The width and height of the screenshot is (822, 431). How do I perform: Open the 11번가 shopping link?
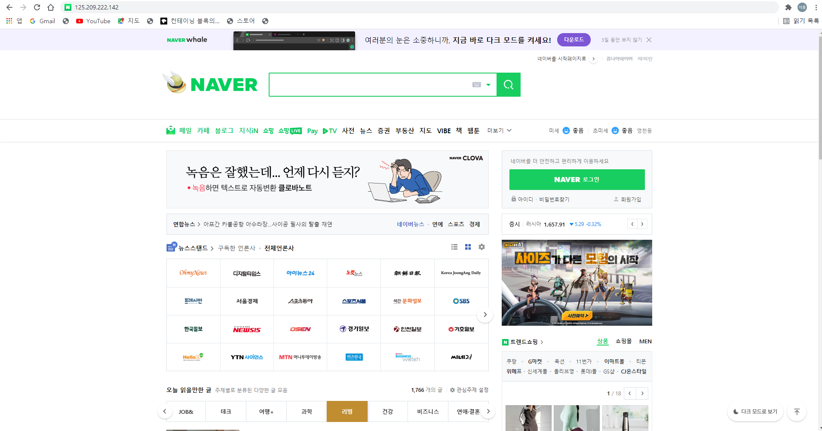[x=584, y=361]
